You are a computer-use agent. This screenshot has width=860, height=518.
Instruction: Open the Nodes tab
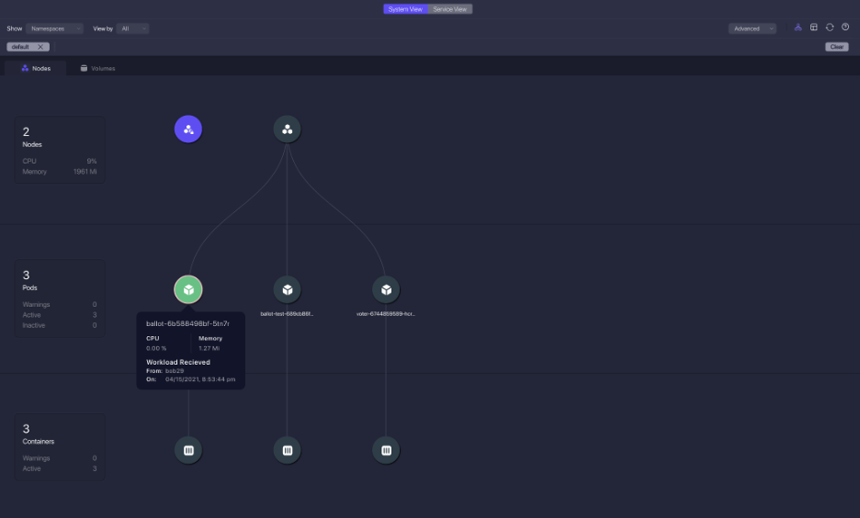[36, 69]
